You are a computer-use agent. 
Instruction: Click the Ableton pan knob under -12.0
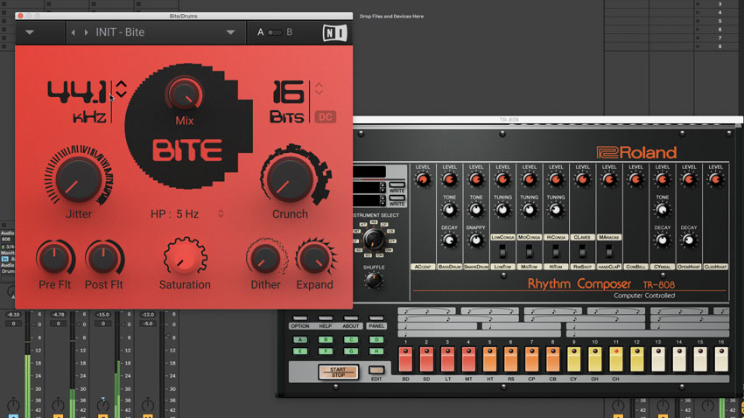tap(148, 405)
